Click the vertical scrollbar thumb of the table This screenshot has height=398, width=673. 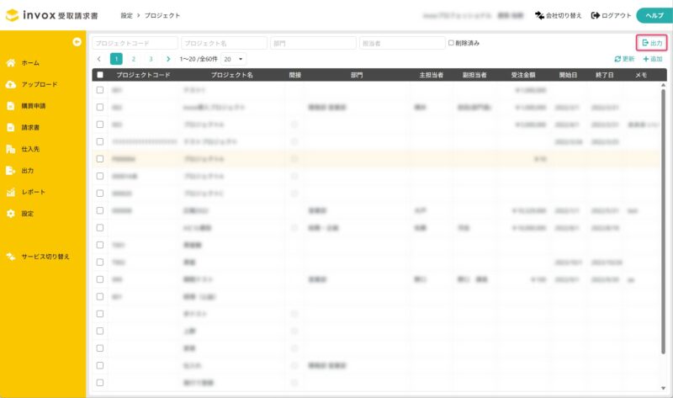(x=664, y=221)
